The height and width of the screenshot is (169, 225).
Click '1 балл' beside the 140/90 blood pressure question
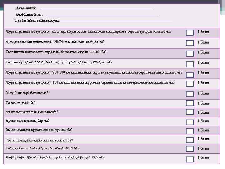pyautogui.click(x=203, y=42)
